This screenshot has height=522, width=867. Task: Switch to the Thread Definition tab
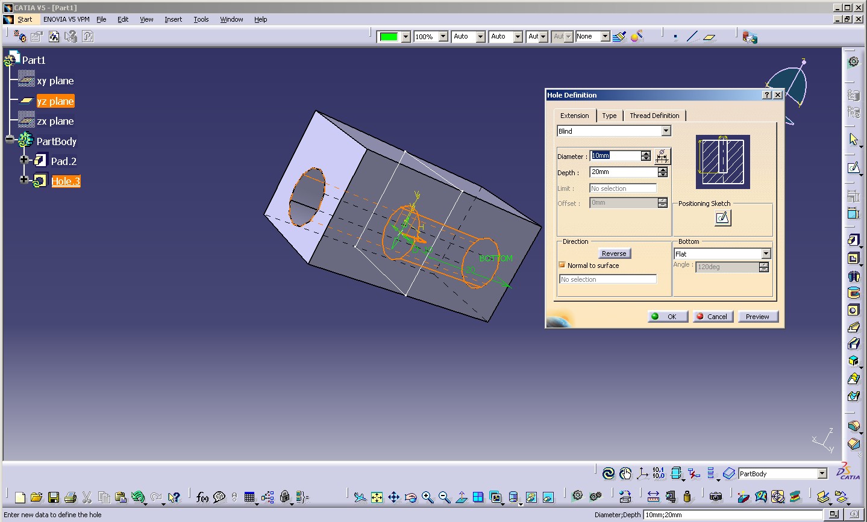654,116
